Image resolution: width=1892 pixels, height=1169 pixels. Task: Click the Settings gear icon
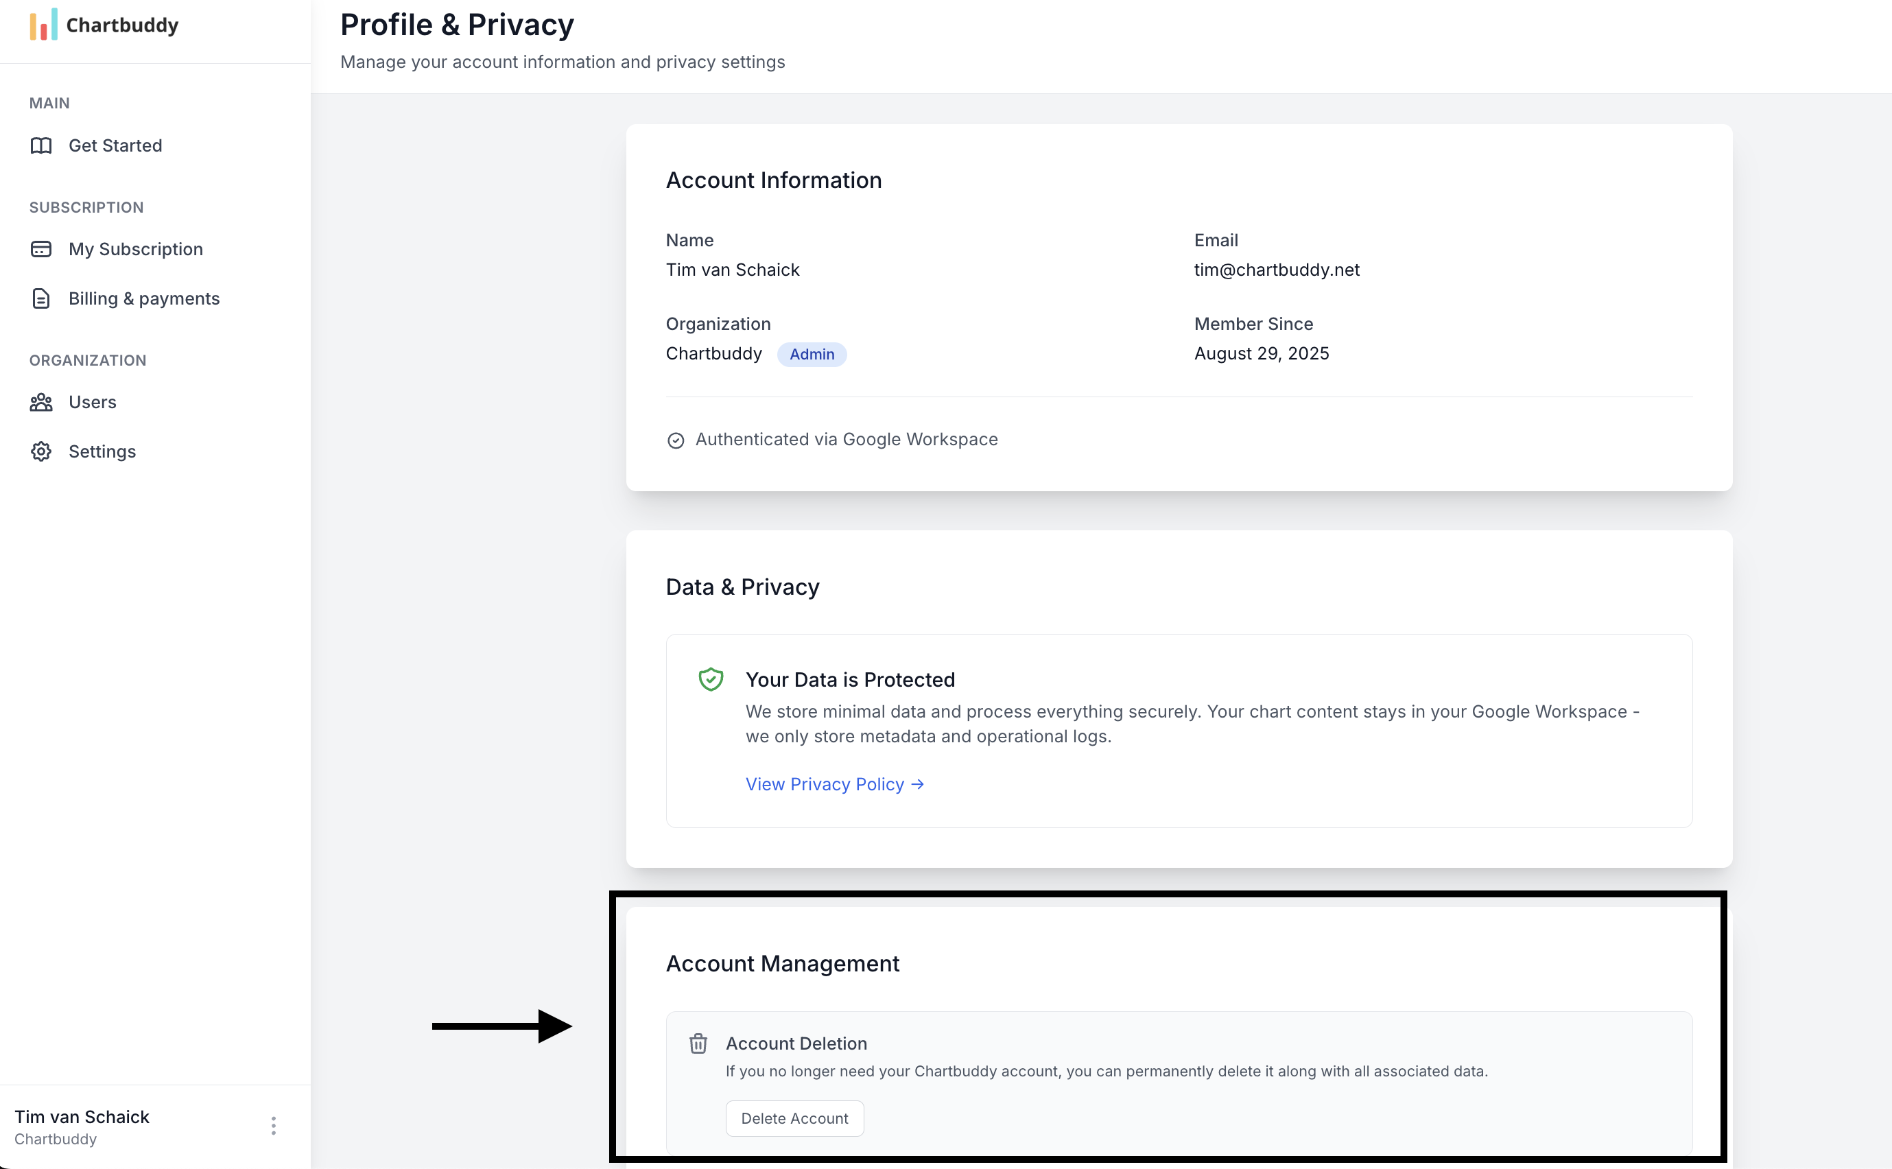coord(41,451)
